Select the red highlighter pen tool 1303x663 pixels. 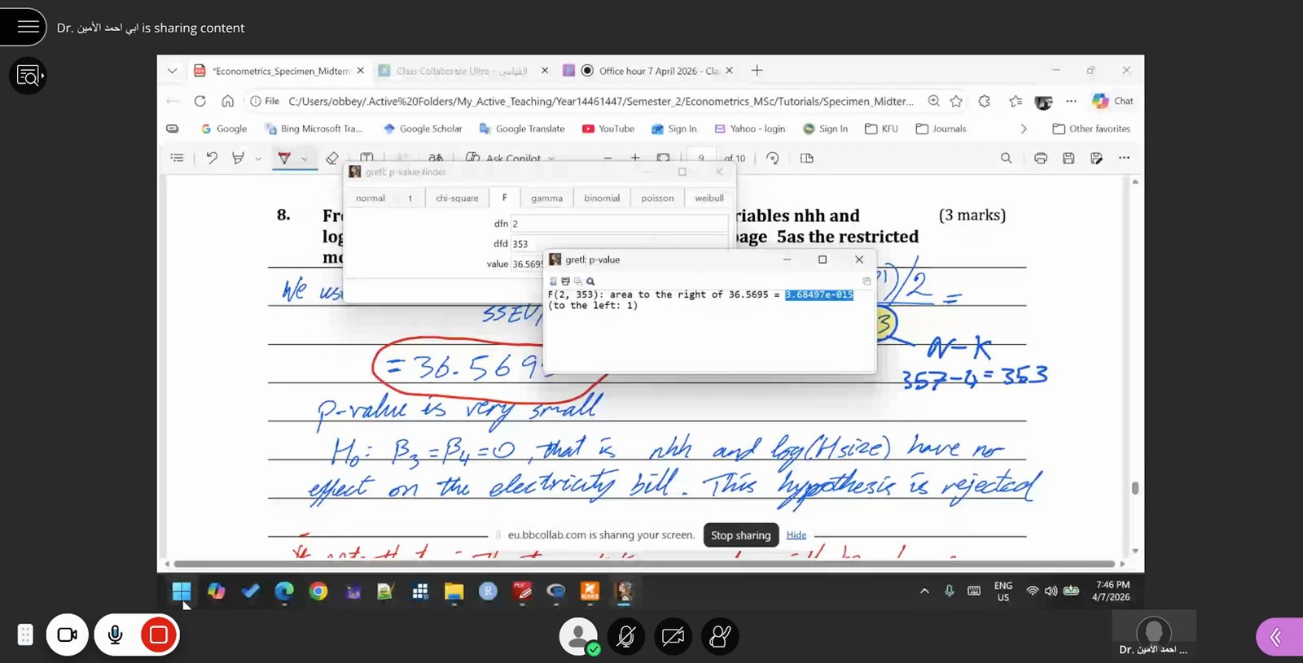click(284, 158)
